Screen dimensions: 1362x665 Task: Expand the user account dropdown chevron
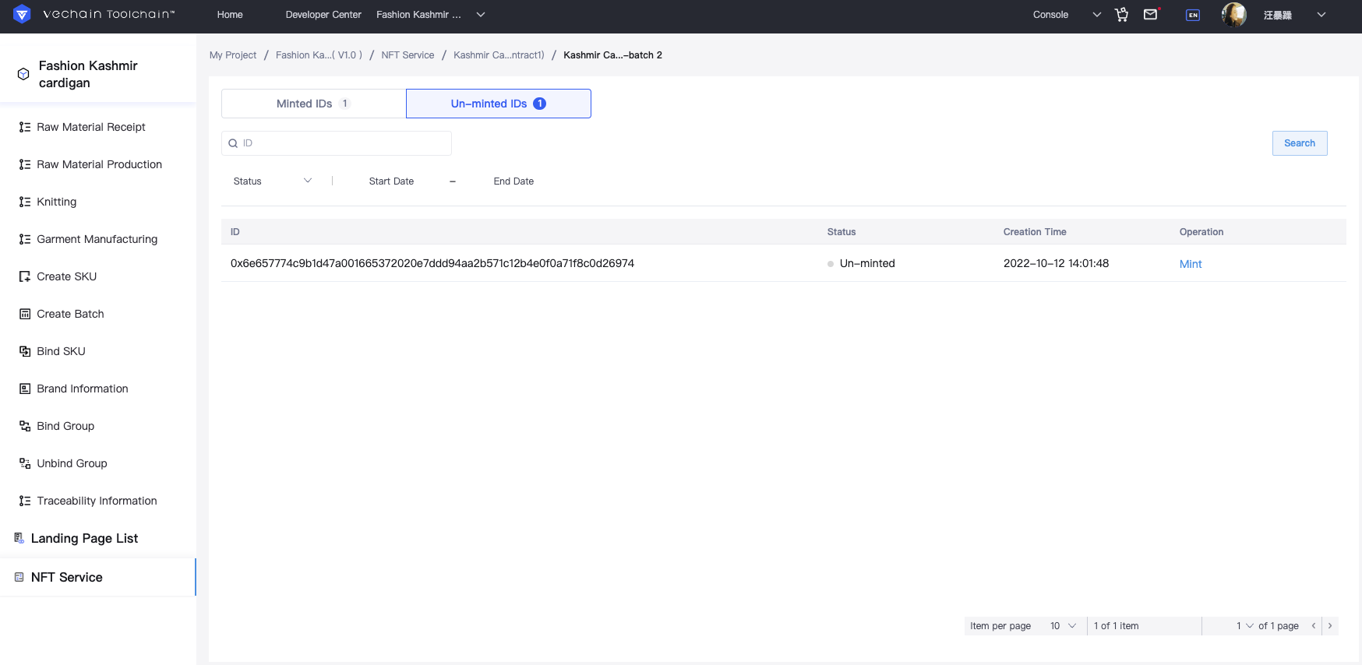click(x=1321, y=15)
